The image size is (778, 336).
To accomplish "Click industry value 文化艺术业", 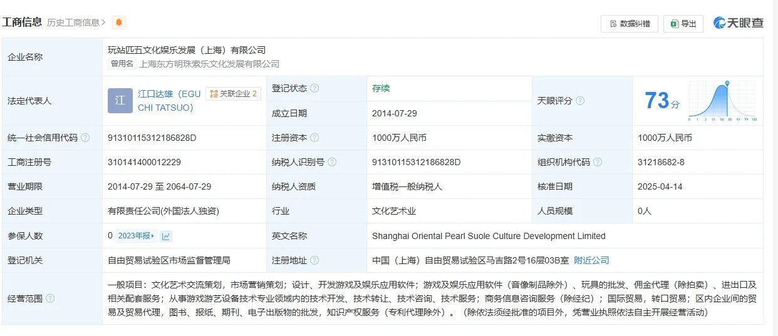I will tap(394, 211).
